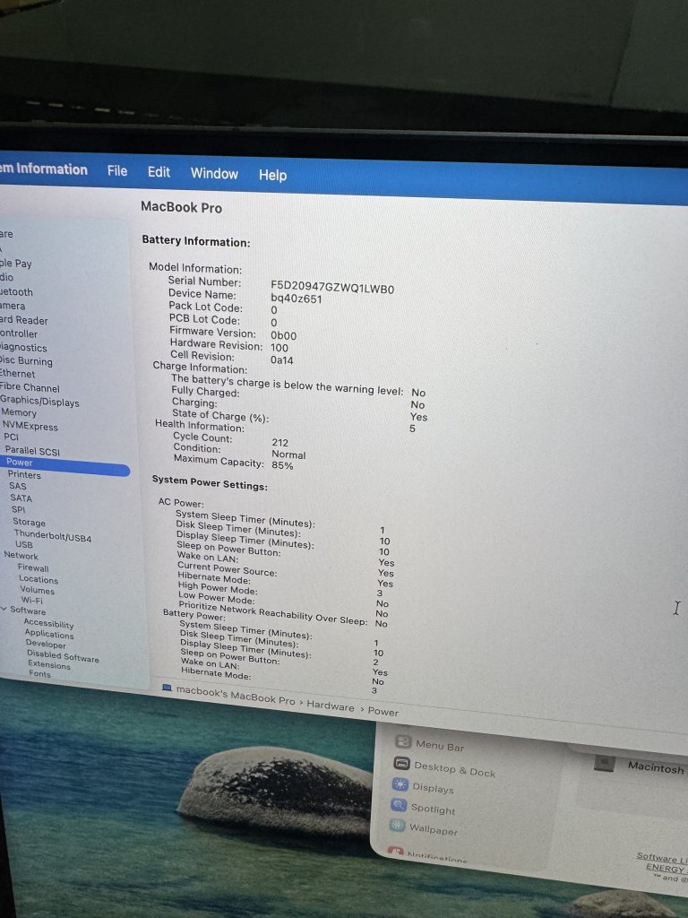The height and width of the screenshot is (918, 688).
Task: Click the System Power Settings heading
Action: point(210,483)
